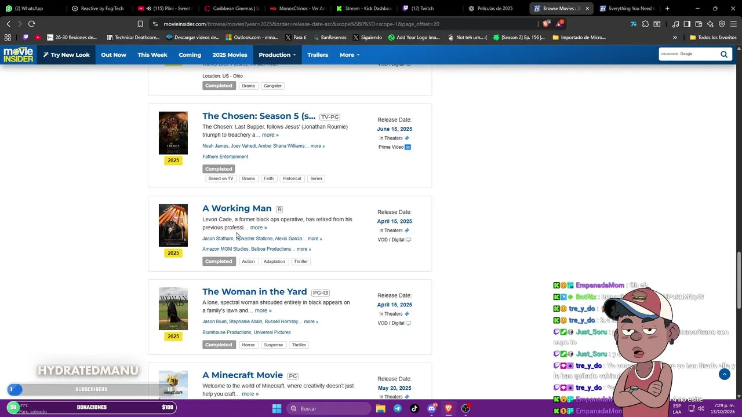The width and height of the screenshot is (742, 417).
Task: Open Brave Shields lion icon
Action: tap(545, 24)
